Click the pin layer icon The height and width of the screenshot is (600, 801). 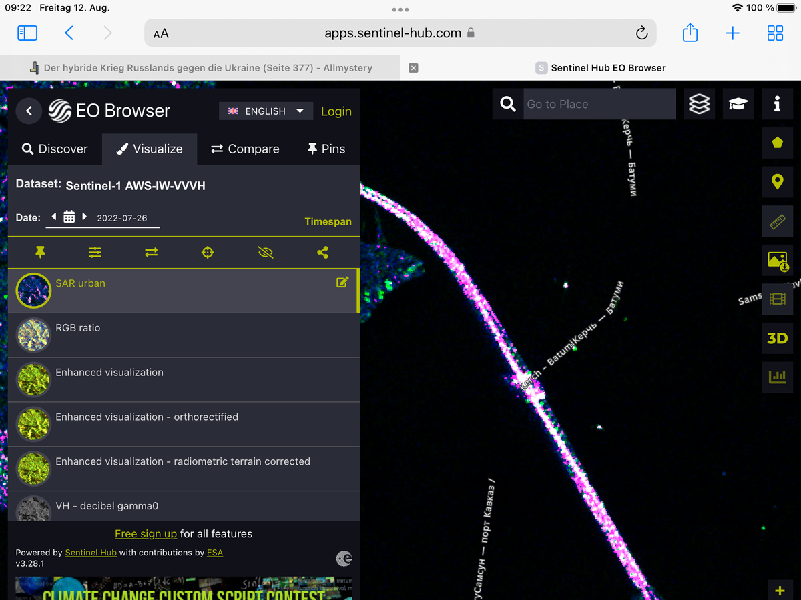(40, 252)
